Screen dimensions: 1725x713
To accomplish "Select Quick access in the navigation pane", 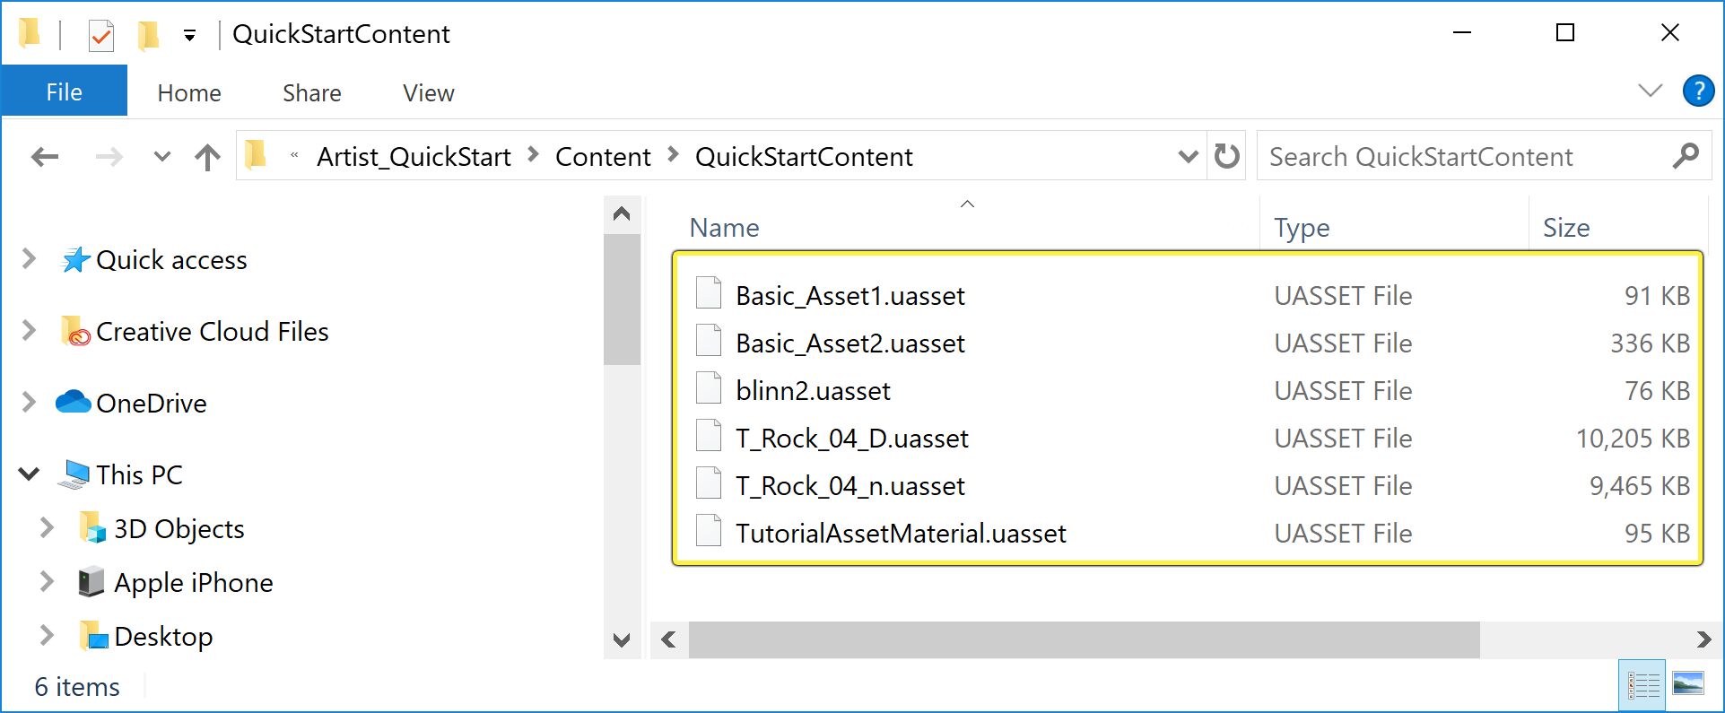I will [x=171, y=260].
